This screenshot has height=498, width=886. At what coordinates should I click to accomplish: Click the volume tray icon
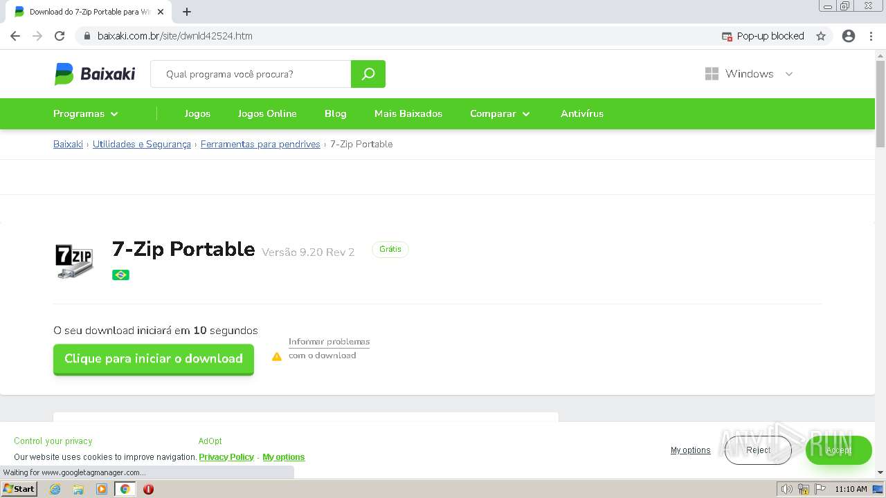[x=787, y=489]
